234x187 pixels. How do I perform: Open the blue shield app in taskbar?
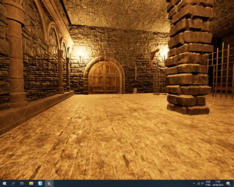pos(40,183)
